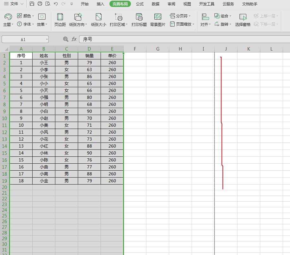The width and height of the screenshot is (290, 255).
Task: Click the select-all corner triangle
Action: tap(6, 49)
